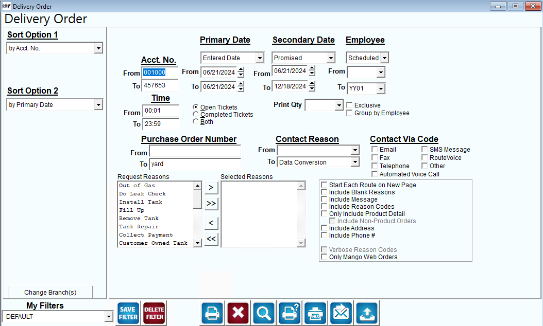This screenshot has height=326, width=543.
Task: Expand the Secondary Date Promised dropdown
Action: (x=331, y=58)
